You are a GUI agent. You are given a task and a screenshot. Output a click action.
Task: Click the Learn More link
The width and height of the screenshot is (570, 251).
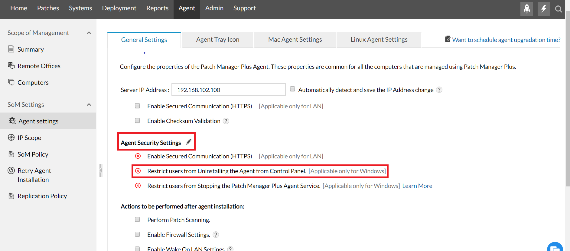click(417, 186)
